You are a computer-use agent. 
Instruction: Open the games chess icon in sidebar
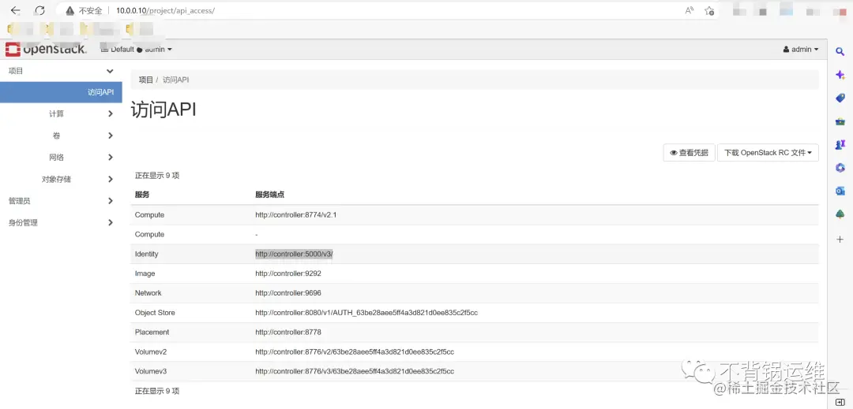click(840, 145)
